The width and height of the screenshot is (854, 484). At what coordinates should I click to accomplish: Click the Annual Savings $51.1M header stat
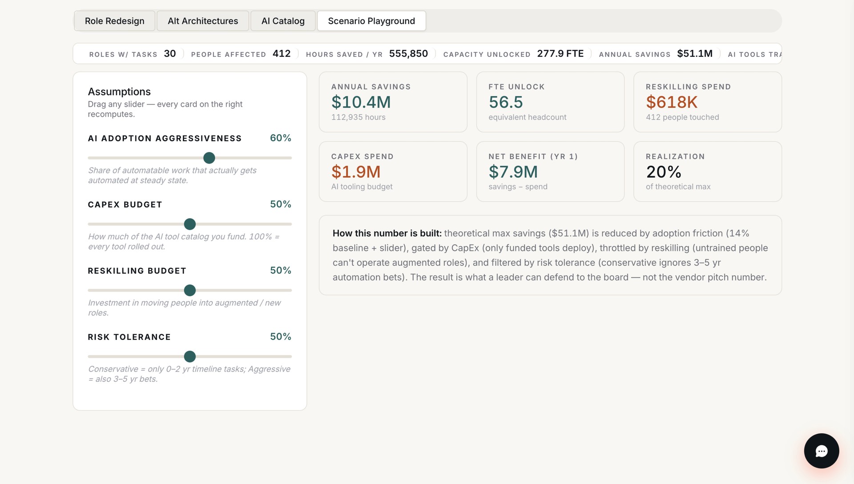(x=656, y=54)
